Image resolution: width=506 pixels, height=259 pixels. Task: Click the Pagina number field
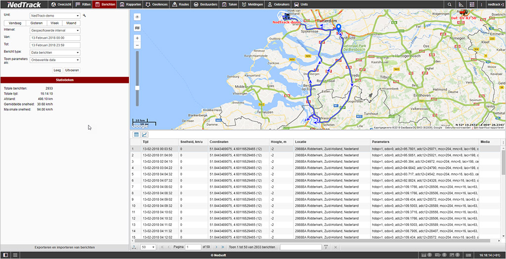(193, 247)
